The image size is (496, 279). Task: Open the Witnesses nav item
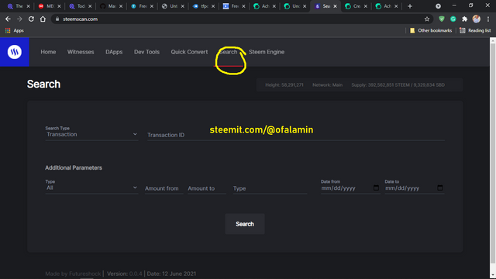(81, 52)
